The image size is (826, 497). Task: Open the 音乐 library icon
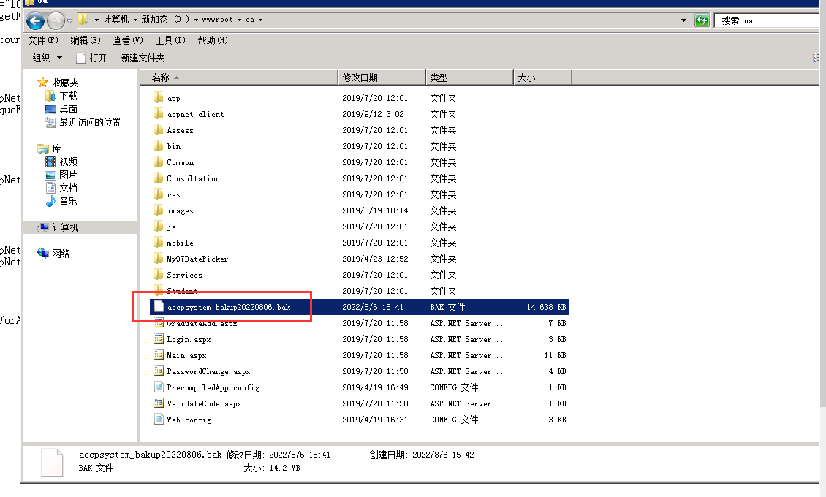point(50,201)
